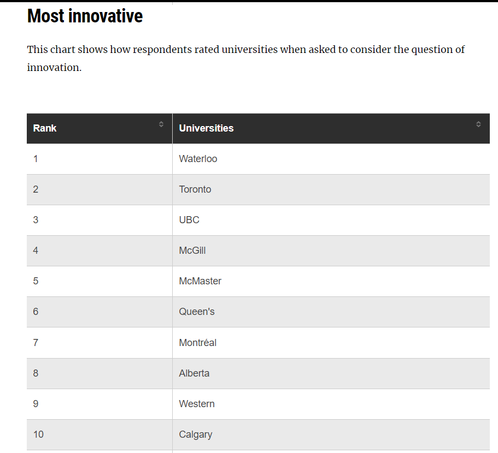This screenshot has width=498, height=453.
Task: Sort table by Universities sort arrows icon
Action: point(478,124)
